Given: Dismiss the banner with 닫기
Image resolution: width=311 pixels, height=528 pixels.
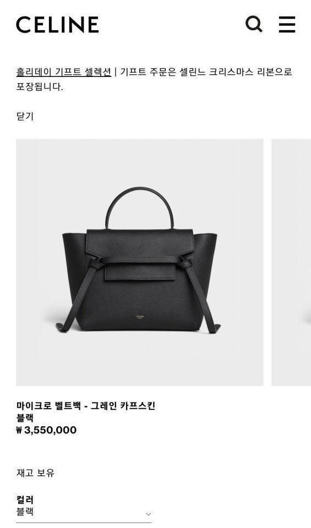Looking at the screenshot, I should (x=25, y=117).
